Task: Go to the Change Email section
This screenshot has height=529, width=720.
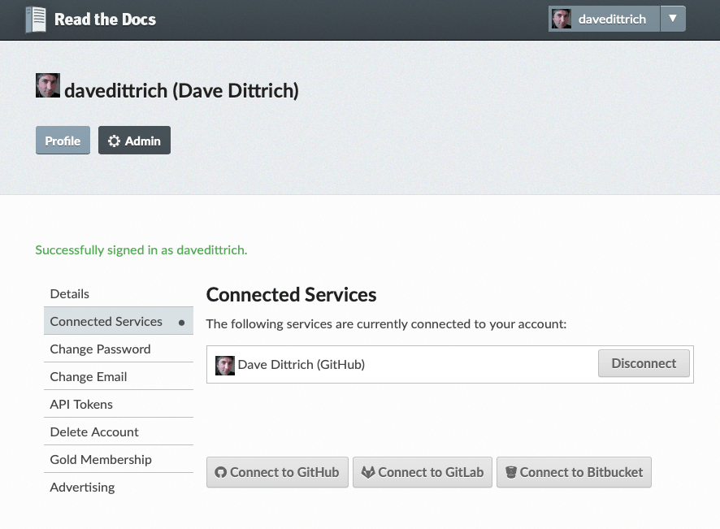Action: [x=89, y=376]
